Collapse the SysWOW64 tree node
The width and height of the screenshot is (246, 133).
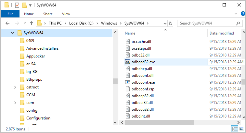click(12, 33)
